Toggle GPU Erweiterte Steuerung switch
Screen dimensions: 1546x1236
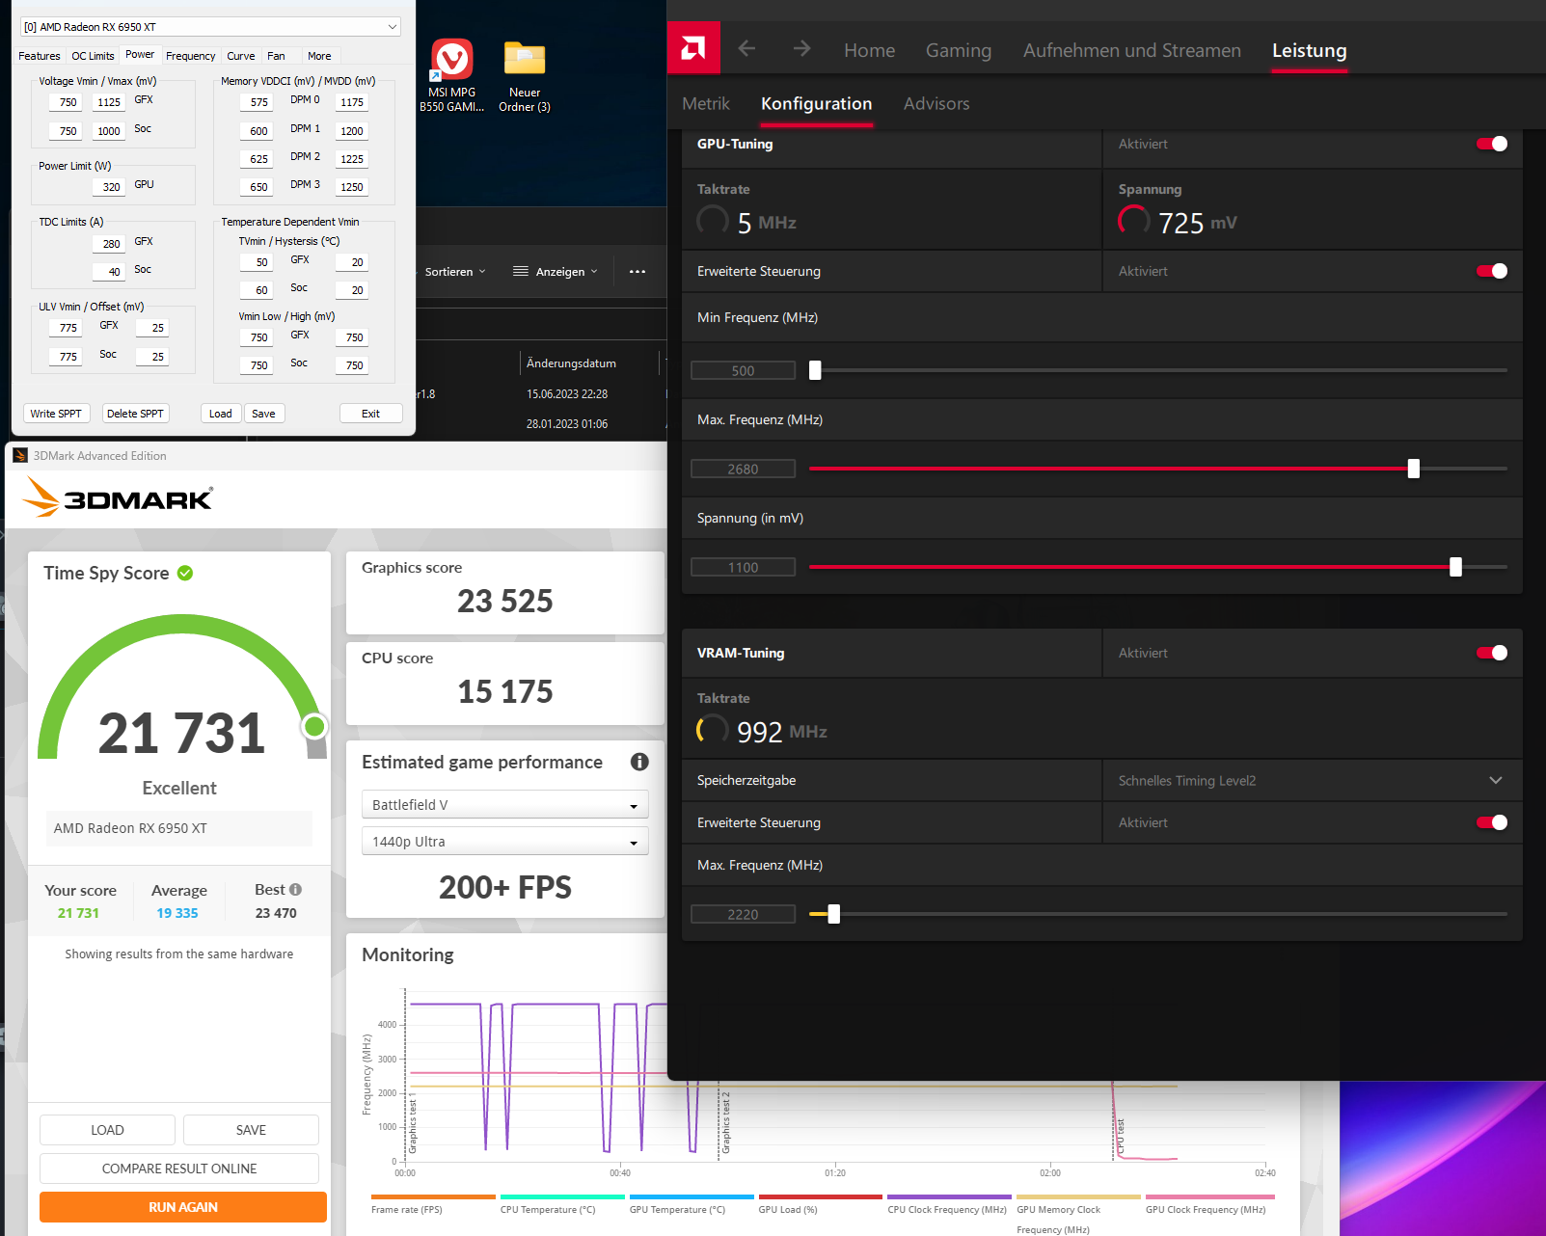coord(1492,271)
